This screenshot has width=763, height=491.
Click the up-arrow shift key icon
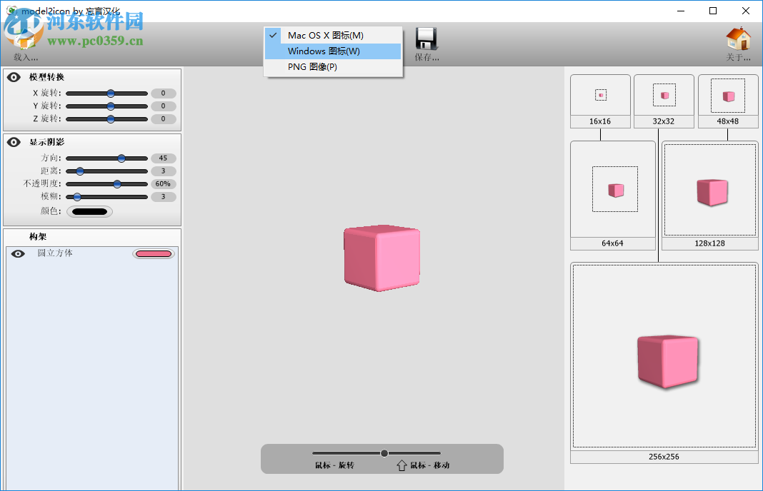402,466
